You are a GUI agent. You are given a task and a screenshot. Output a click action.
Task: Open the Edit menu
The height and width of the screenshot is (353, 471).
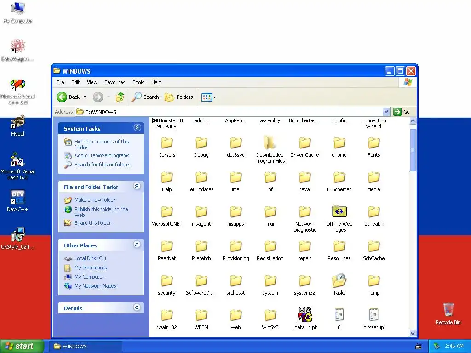tap(75, 82)
